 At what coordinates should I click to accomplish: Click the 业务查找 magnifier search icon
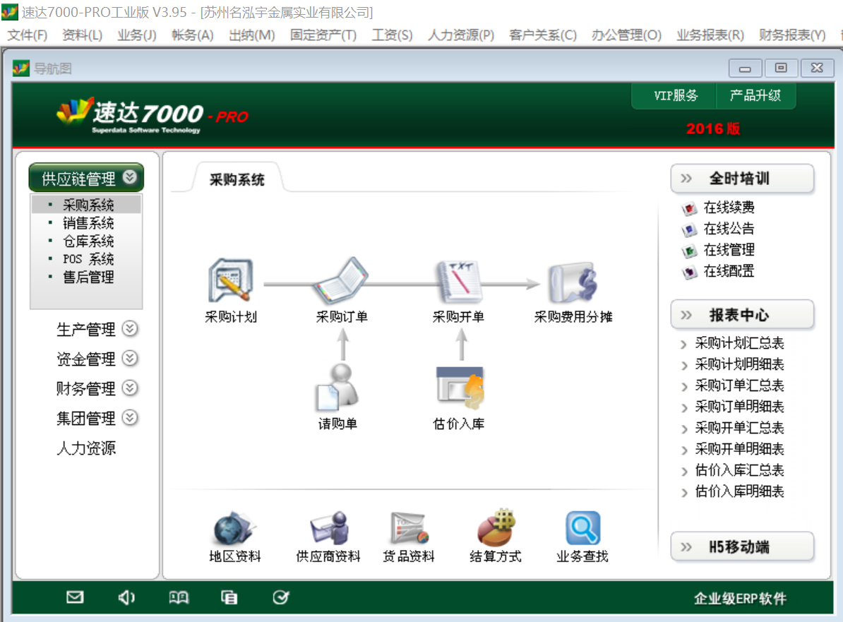(x=582, y=529)
